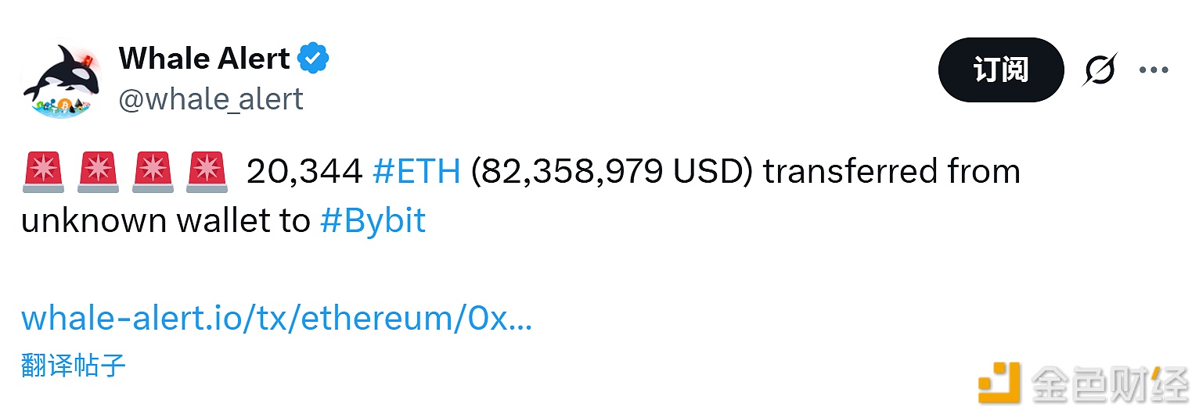Open the #ETH hashtag
Image resolution: width=1199 pixels, height=414 pixels.
tap(416, 172)
